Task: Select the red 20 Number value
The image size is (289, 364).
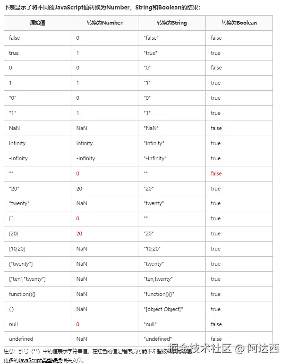Action: click(x=79, y=234)
